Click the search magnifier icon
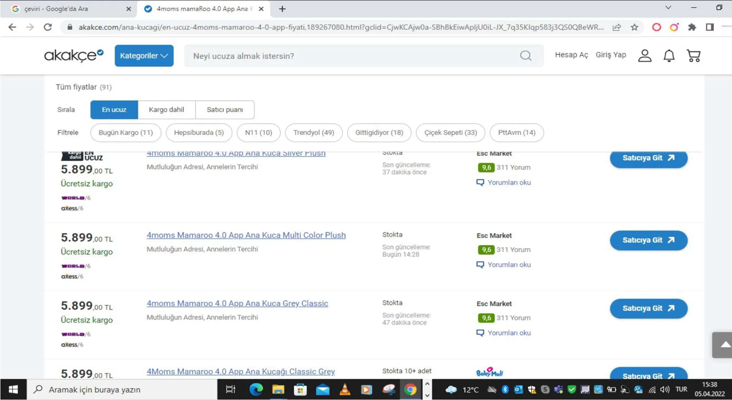The height and width of the screenshot is (400, 732). point(526,56)
